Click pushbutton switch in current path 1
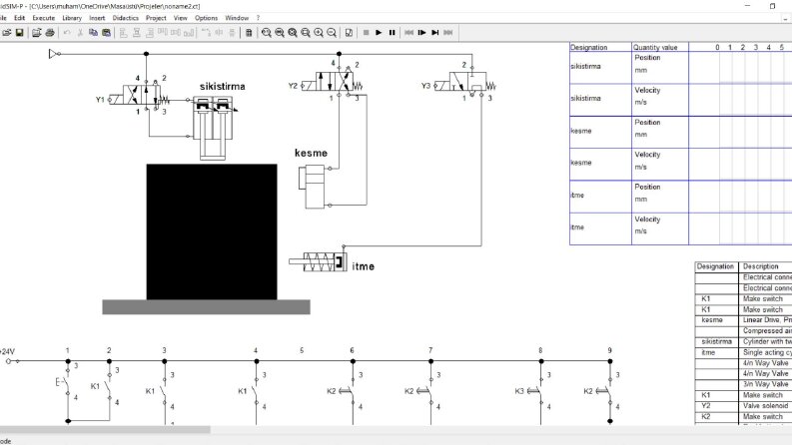The height and width of the screenshot is (445, 792). 64,383
